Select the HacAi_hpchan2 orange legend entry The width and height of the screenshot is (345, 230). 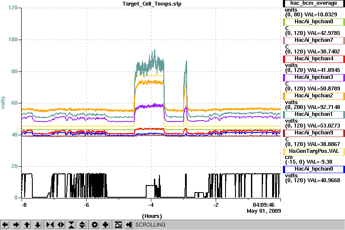[314, 96]
